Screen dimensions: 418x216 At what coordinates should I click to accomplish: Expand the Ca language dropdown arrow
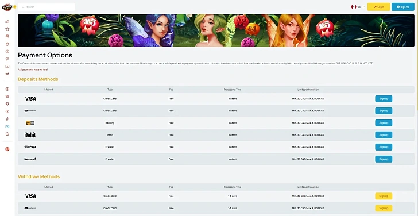pos(363,7)
